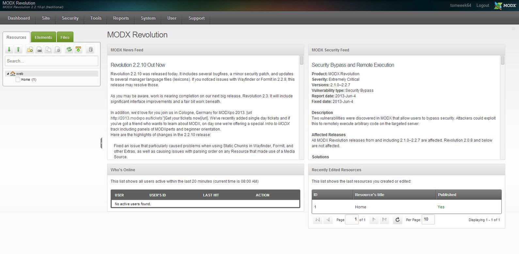Click the LAST HIT column header
The width and height of the screenshot is (519, 254).
[x=211, y=195]
